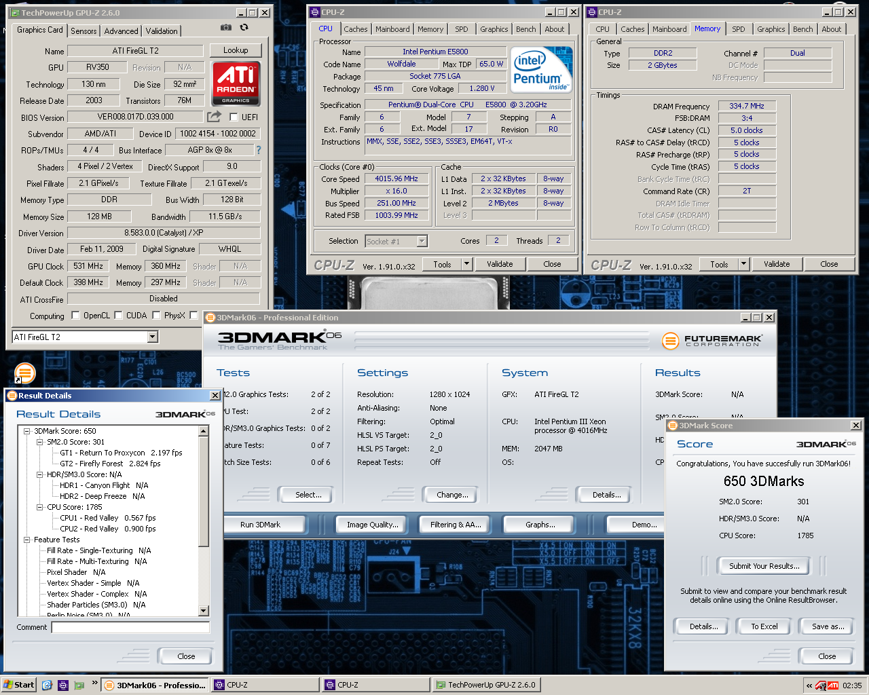Image resolution: width=869 pixels, height=695 pixels.
Task: Click Save as button in 3DMark Score
Action: pyautogui.click(x=828, y=626)
